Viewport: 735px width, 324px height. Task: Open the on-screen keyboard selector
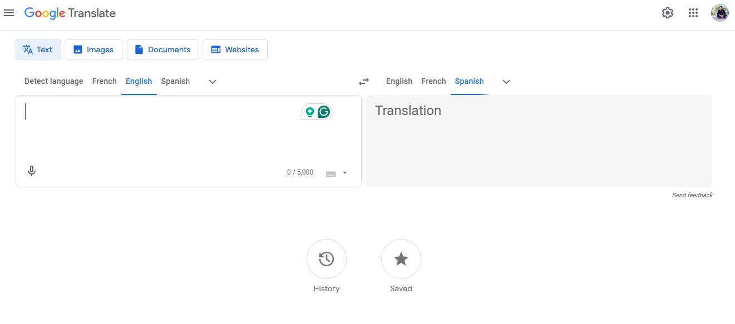tap(336, 172)
